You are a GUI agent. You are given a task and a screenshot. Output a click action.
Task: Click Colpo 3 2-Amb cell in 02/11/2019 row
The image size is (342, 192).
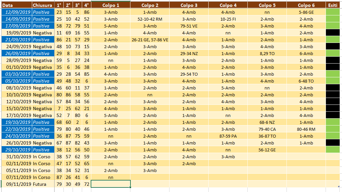pyautogui.click(x=189, y=163)
